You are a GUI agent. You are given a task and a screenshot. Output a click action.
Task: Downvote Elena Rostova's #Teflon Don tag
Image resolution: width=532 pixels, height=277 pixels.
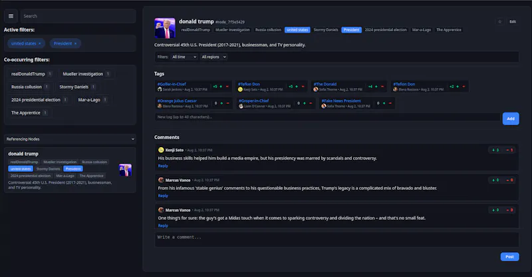(x=464, y=87)
